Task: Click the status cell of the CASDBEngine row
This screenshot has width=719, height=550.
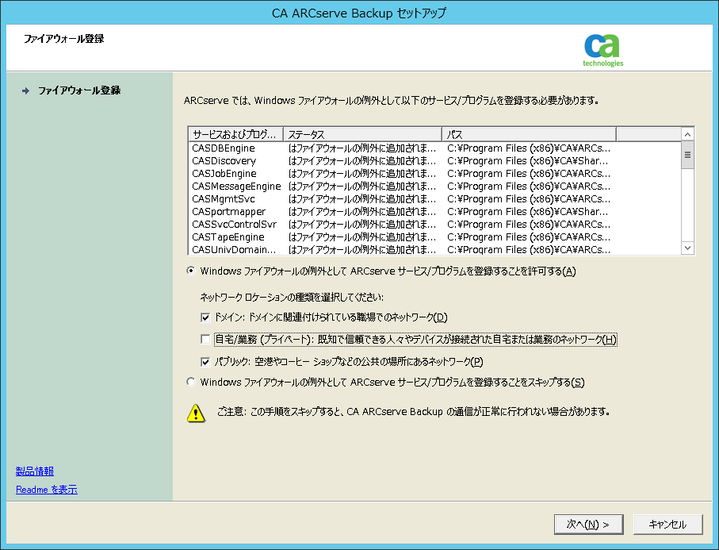Action: pyautogui.click(x=362, y=148)
